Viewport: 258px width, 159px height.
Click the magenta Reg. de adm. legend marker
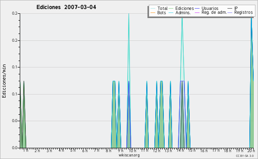[197, 12]
